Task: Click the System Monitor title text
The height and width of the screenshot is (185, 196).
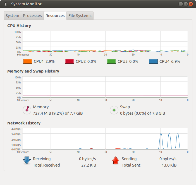Action: pos(26,4)
